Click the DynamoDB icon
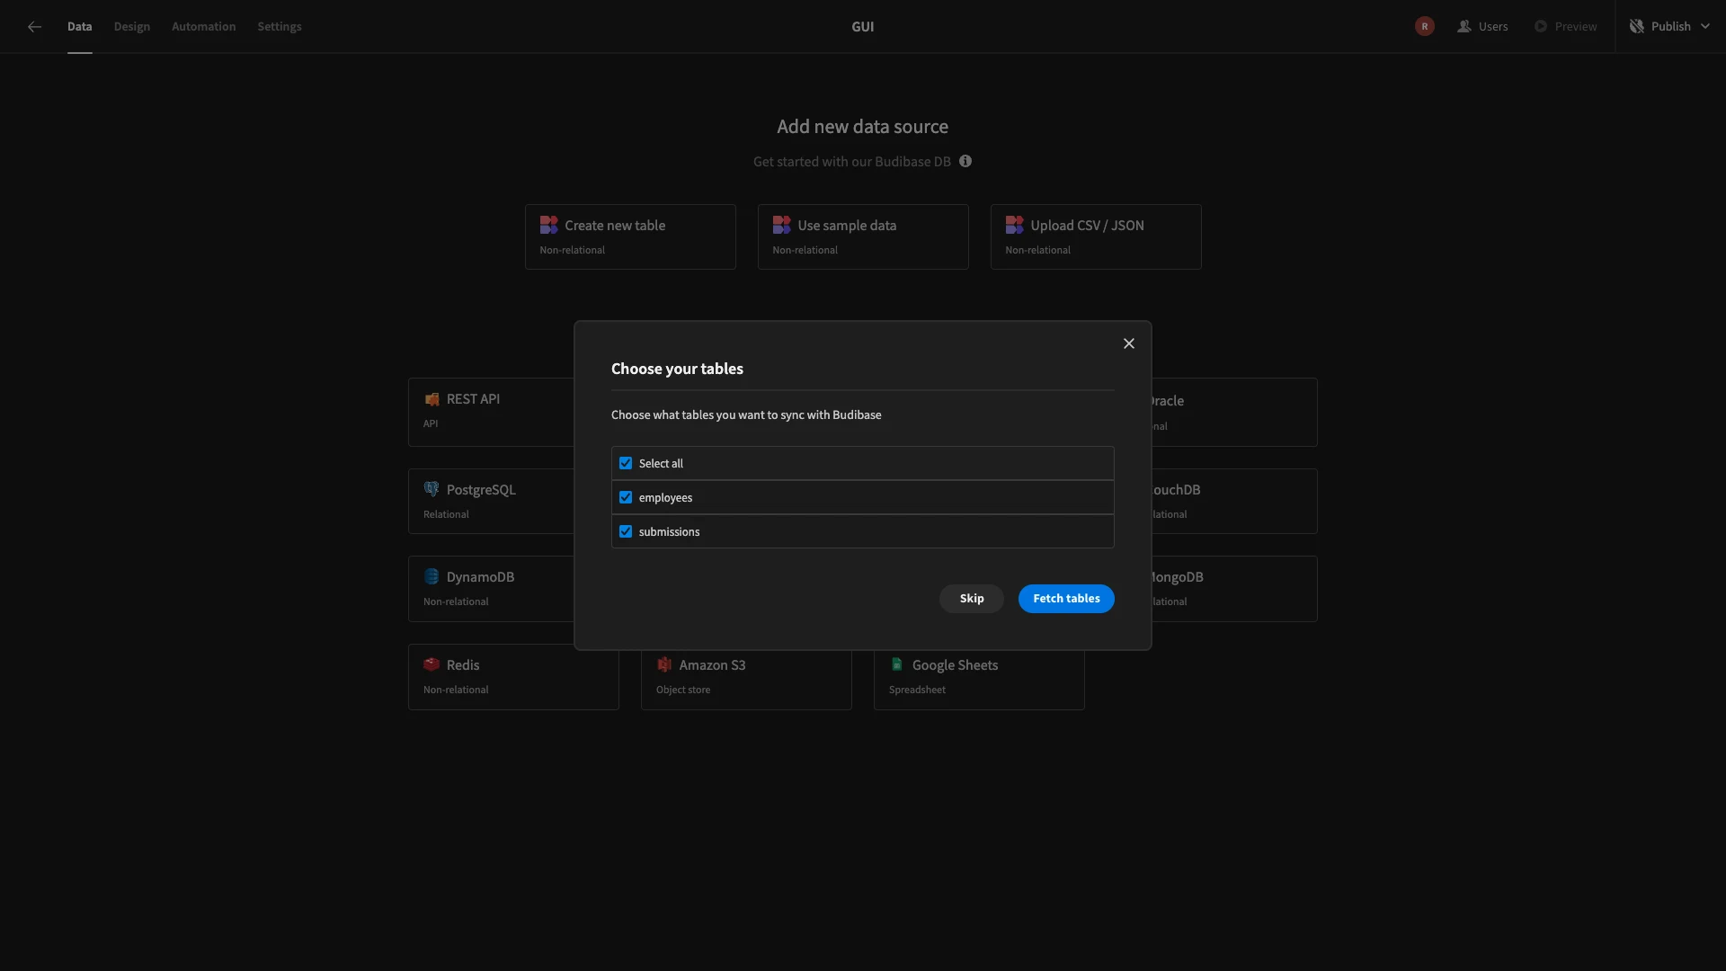The image size is (1726, 971). coord(431,577)
